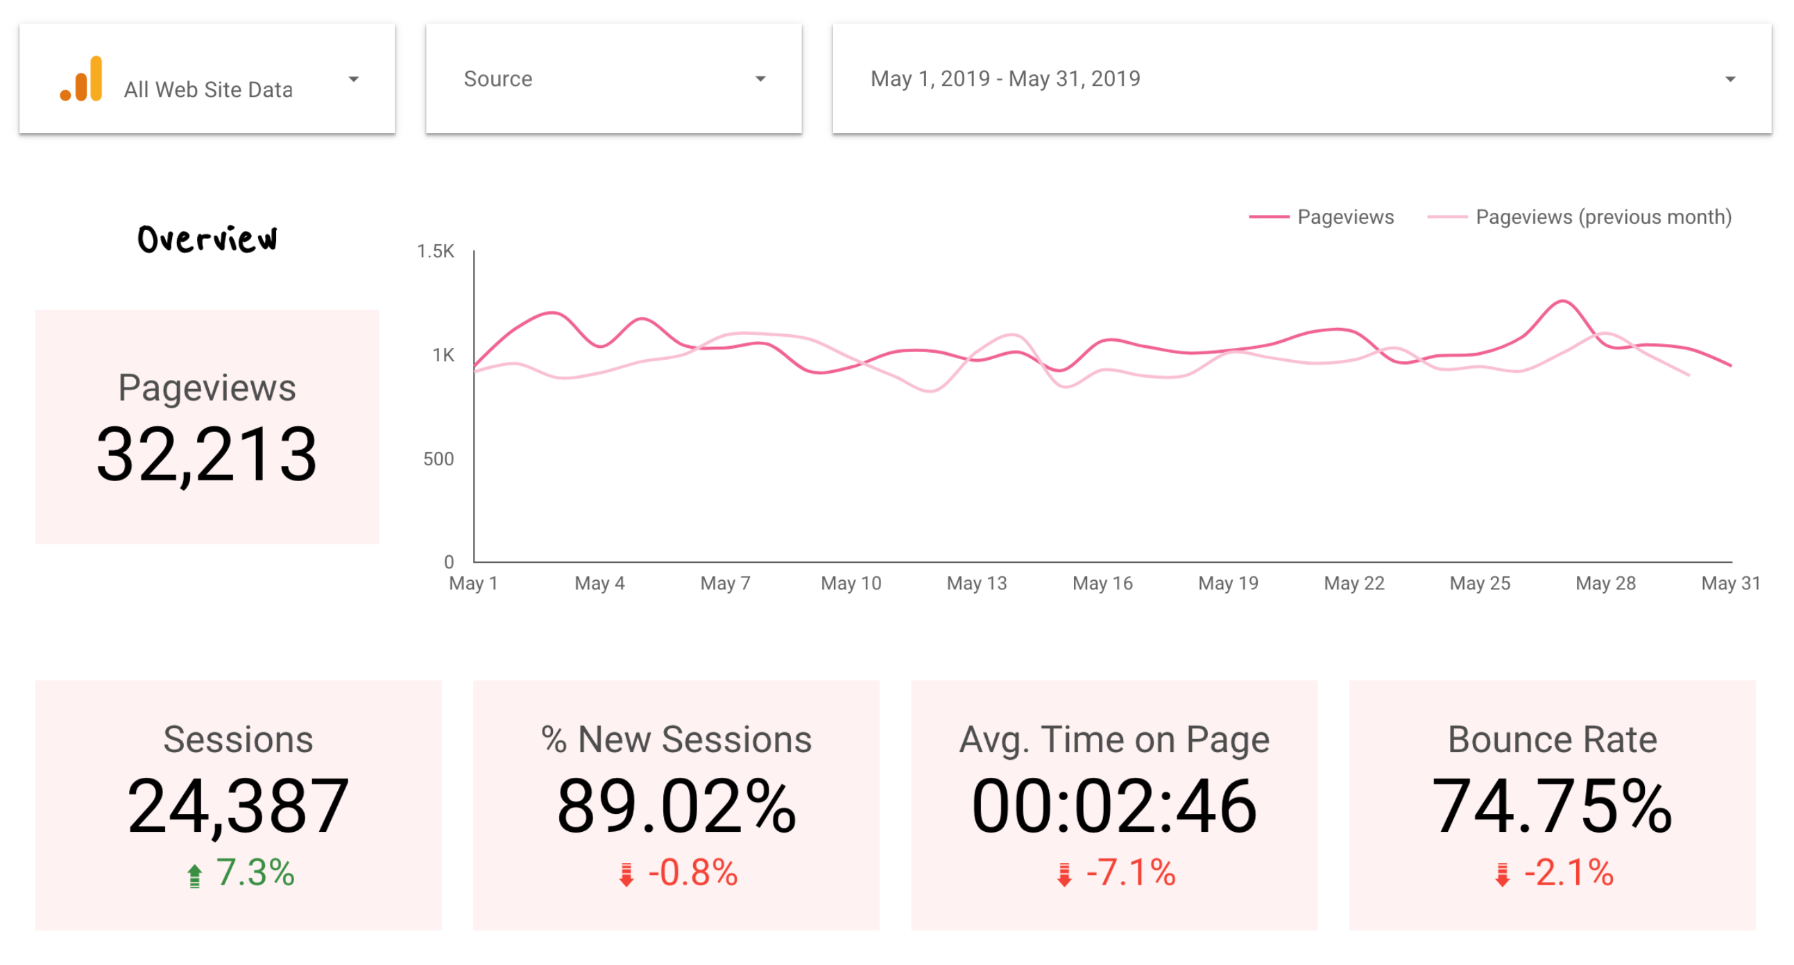
Task: Click the Bounce Rate 74.75% value
Action: point(1552,806)
